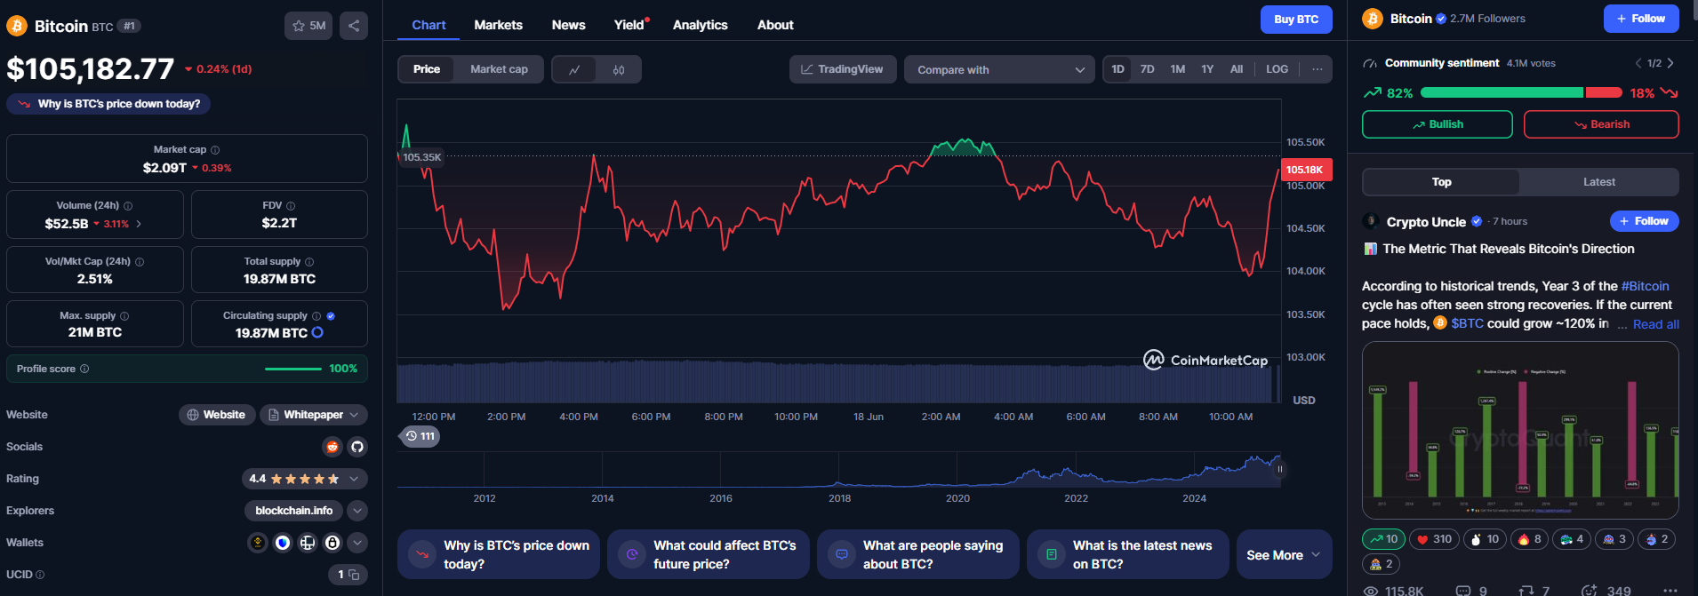
Task: Open Volume (24h) details chevron
Action: 139,224
